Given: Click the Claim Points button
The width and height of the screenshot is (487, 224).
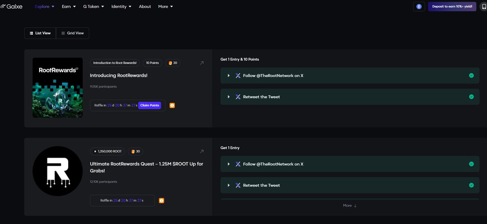Looking at the screenshot, I should 150,106.
